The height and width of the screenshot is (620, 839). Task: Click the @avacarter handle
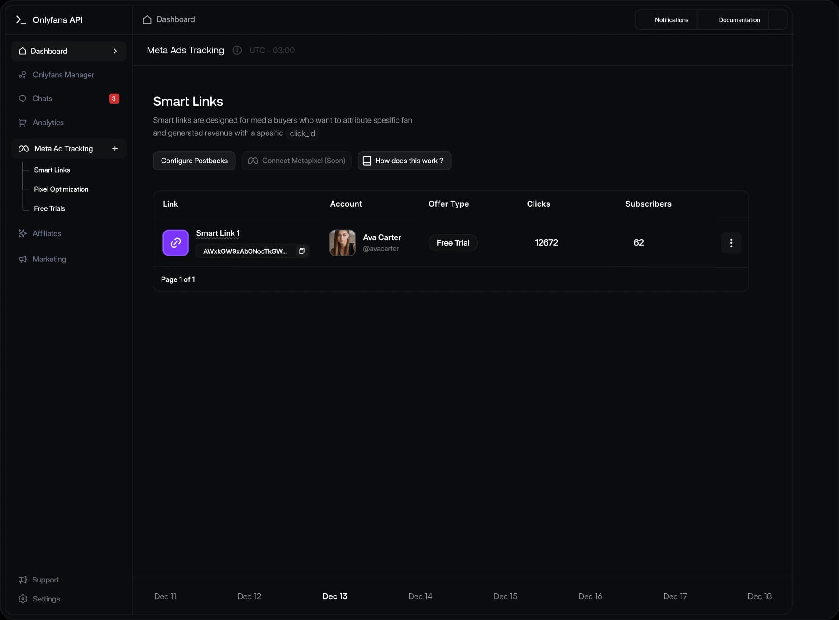coord(381,249)
